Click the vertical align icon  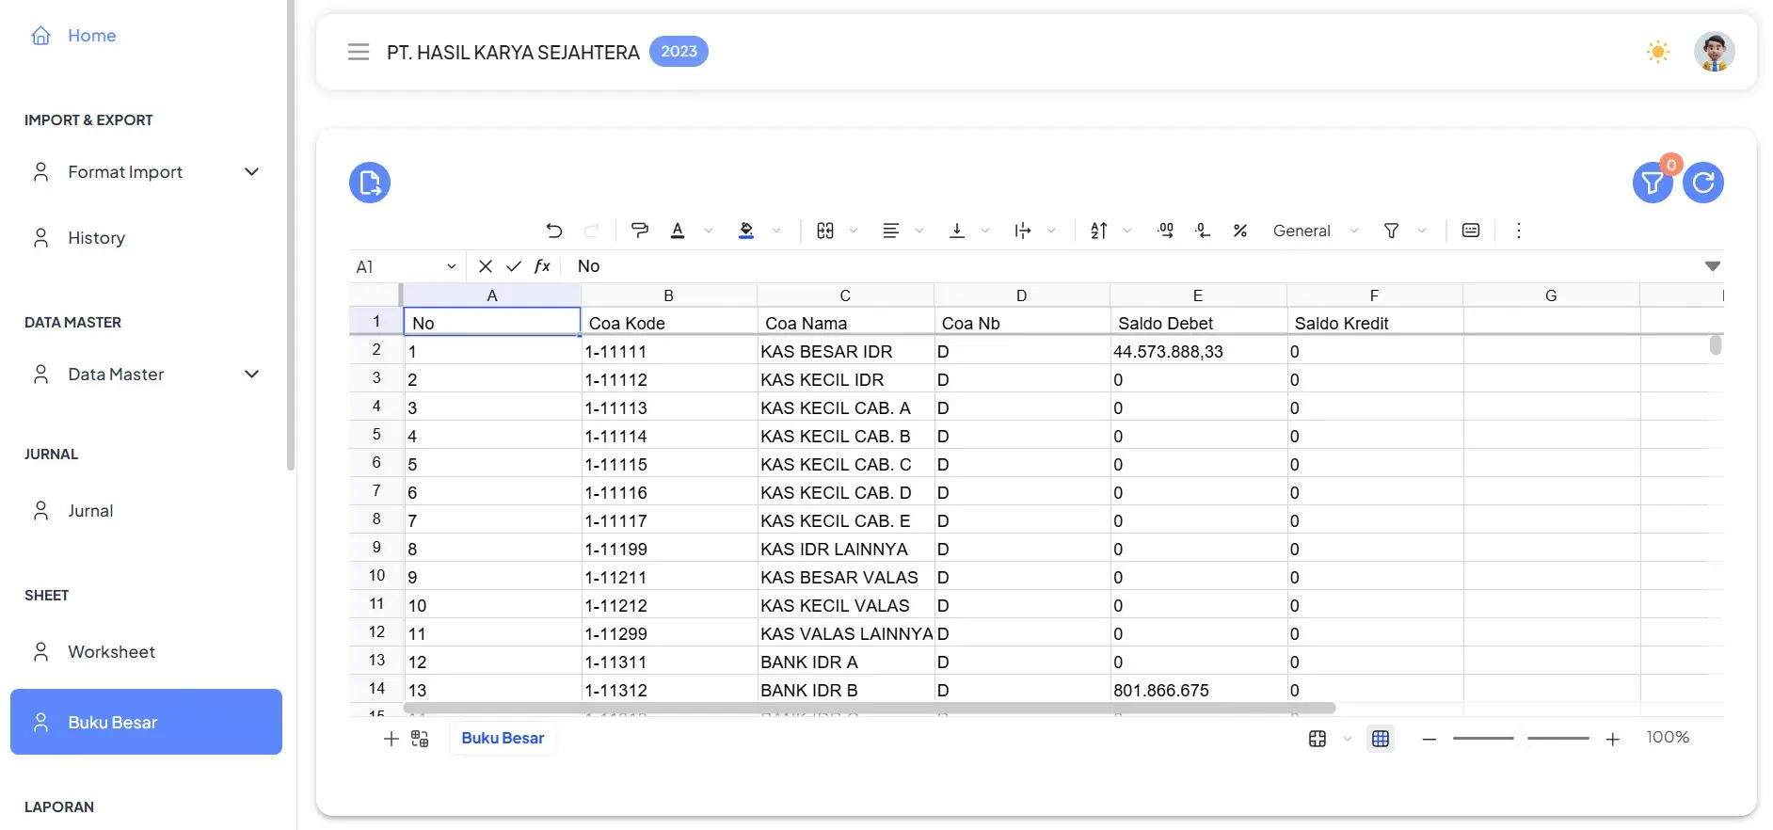coord(957,231)
